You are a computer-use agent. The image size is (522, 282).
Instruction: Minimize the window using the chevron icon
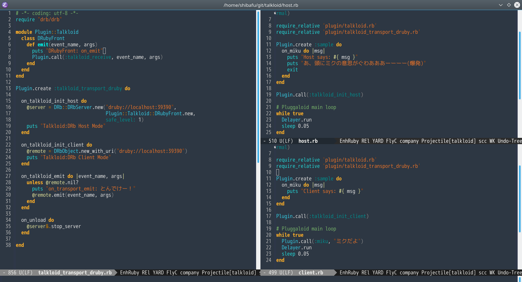pyautogui.click(x=501, y=5)
